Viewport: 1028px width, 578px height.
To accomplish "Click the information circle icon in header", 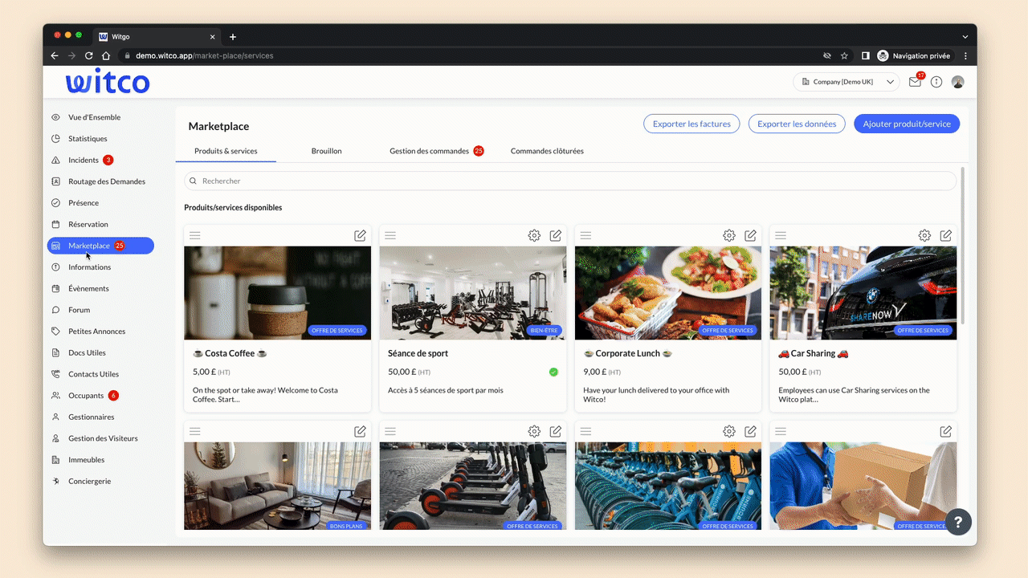I will (x=936, y=82).
